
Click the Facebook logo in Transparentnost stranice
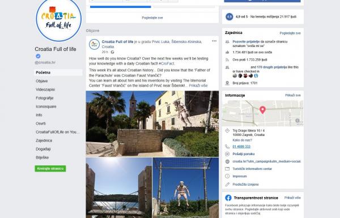pos(228,198)
